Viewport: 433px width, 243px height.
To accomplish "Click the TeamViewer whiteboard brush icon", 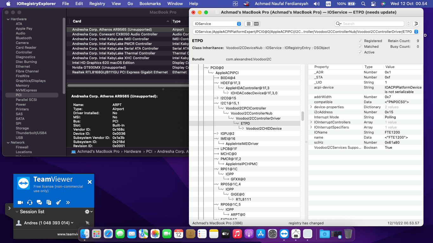I will click(58, 202).
